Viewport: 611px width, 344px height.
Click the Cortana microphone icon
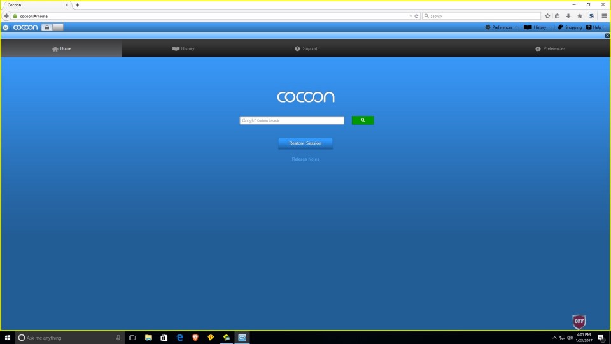coord(118,338)
